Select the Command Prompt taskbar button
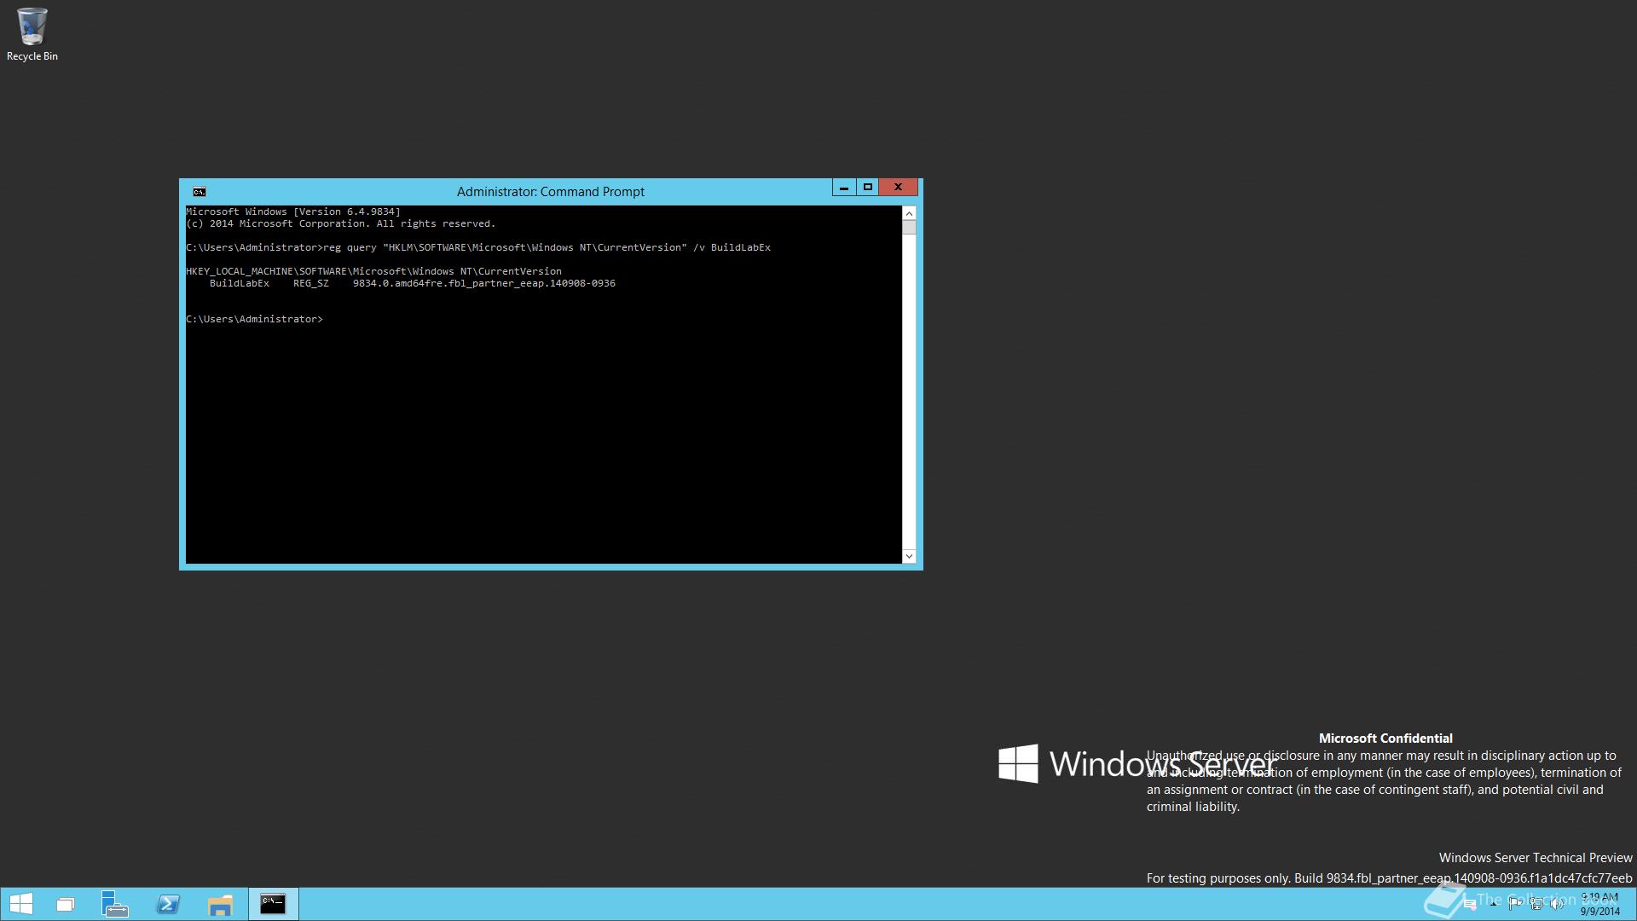This screenshot has height=921, width=1637. 273,904
